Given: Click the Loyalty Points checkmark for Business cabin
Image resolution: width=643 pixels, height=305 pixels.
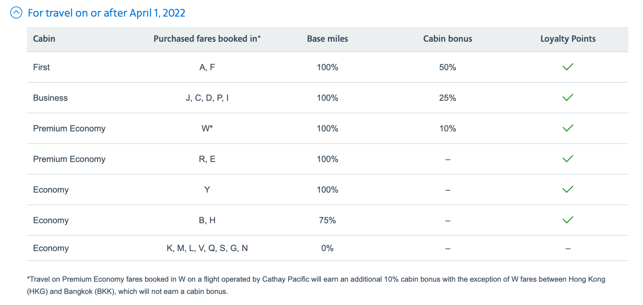Looking at the screenshot, I should pyautogui.click(x=568, y=97).
